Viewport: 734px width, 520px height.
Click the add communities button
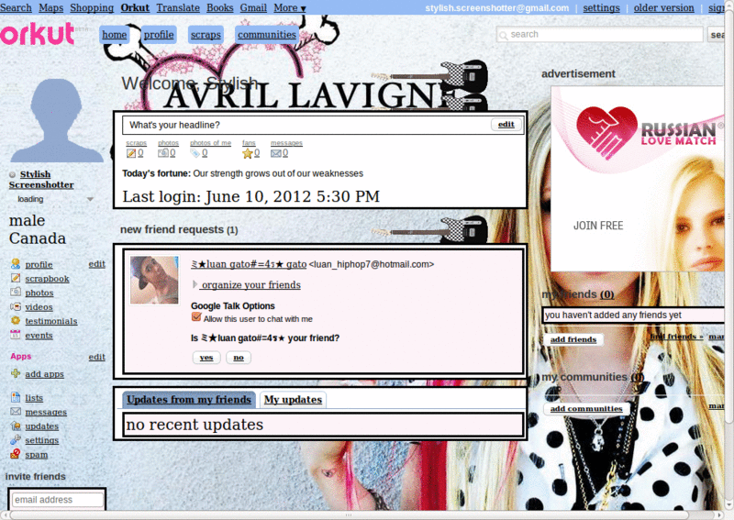(x=586, y=409)
